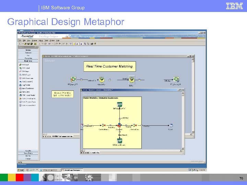The height and width of the screenshot is (185, 247).
Task: Select the first yellow container stage on canvas
Action: tap(102, 79)
